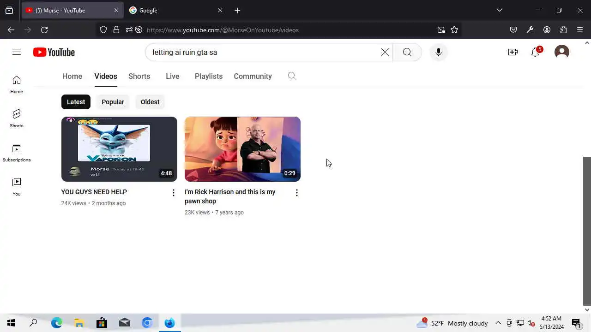This screenshot has width=591, height=332.
Task: Clear the search box with the X icon
Action: [x=385, y=52]
